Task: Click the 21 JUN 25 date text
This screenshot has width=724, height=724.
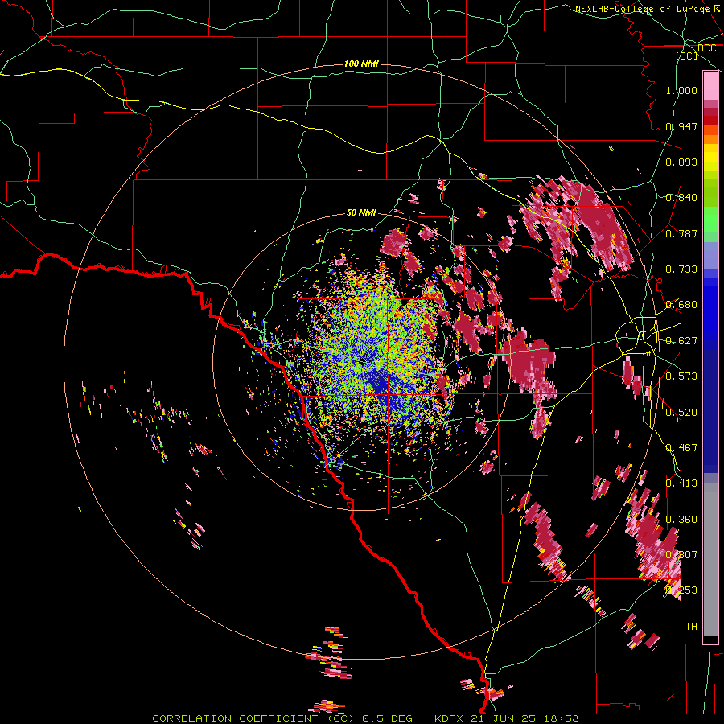Action: 504,718
